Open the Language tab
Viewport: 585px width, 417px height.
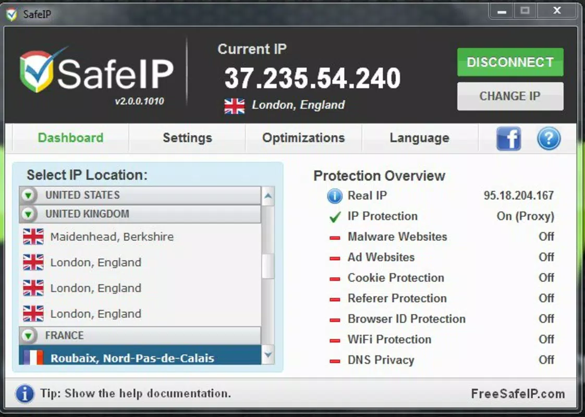(420, 138)
